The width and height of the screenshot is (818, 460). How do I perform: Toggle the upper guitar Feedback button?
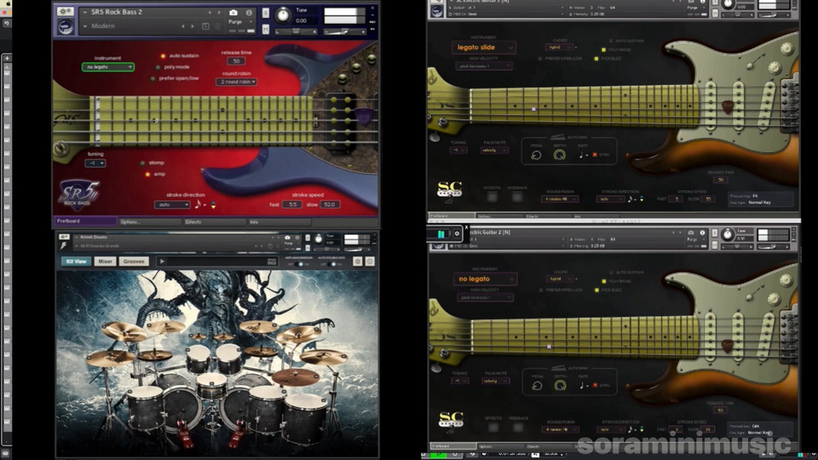517,197
